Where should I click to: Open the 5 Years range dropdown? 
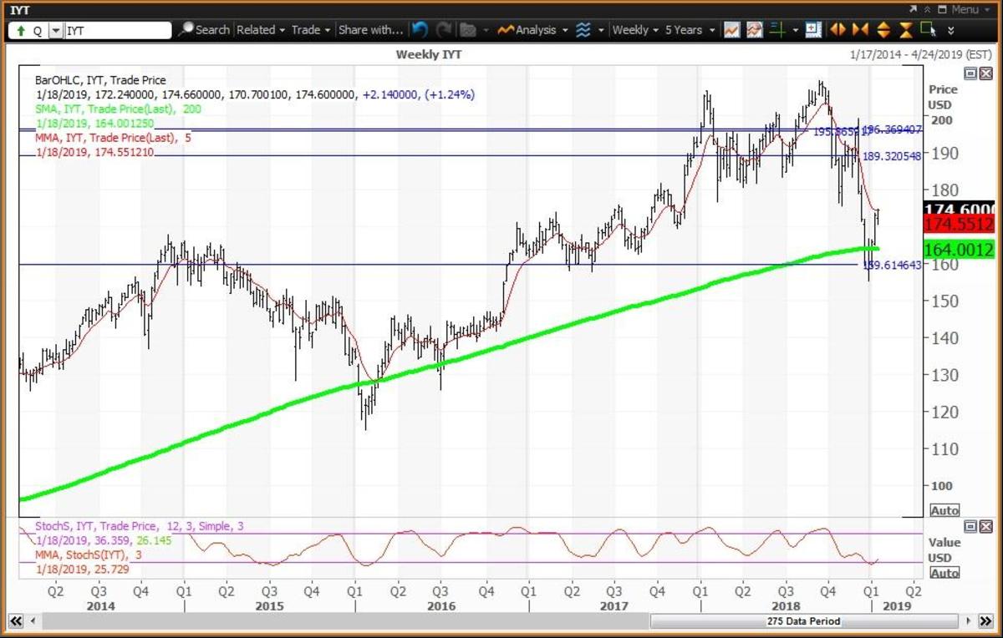click(690, 30)
